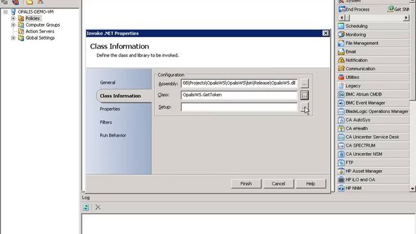Click the Cancel button
Screen dimensions: 416x234
click(278, 183)
